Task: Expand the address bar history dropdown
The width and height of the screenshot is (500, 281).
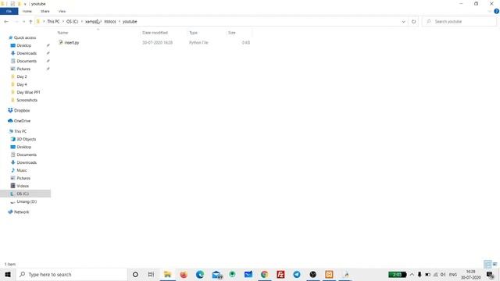Action: point(403,22)
